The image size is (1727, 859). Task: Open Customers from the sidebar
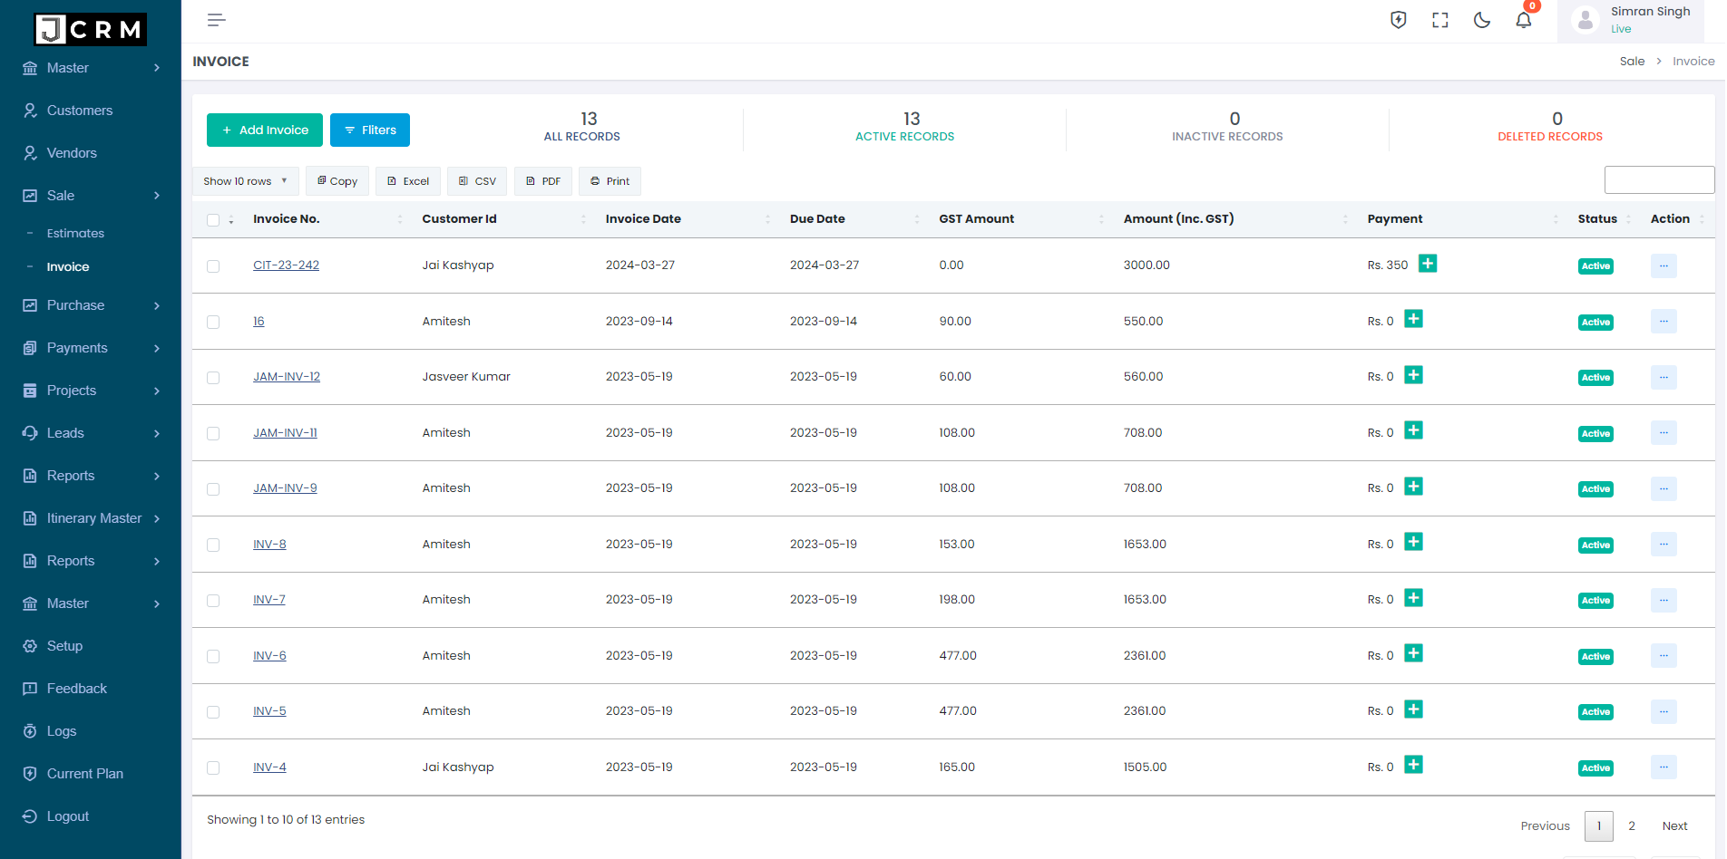(x=79, y=110)
